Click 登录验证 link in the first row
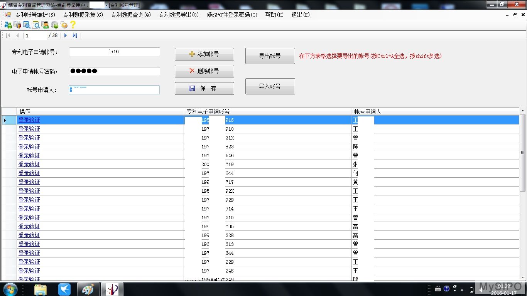 pyautogui.click(x=29, y=120)
